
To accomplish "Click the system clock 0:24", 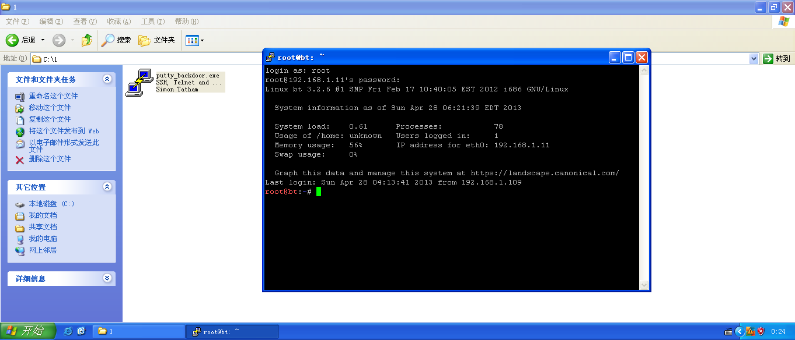I will 778,331.
